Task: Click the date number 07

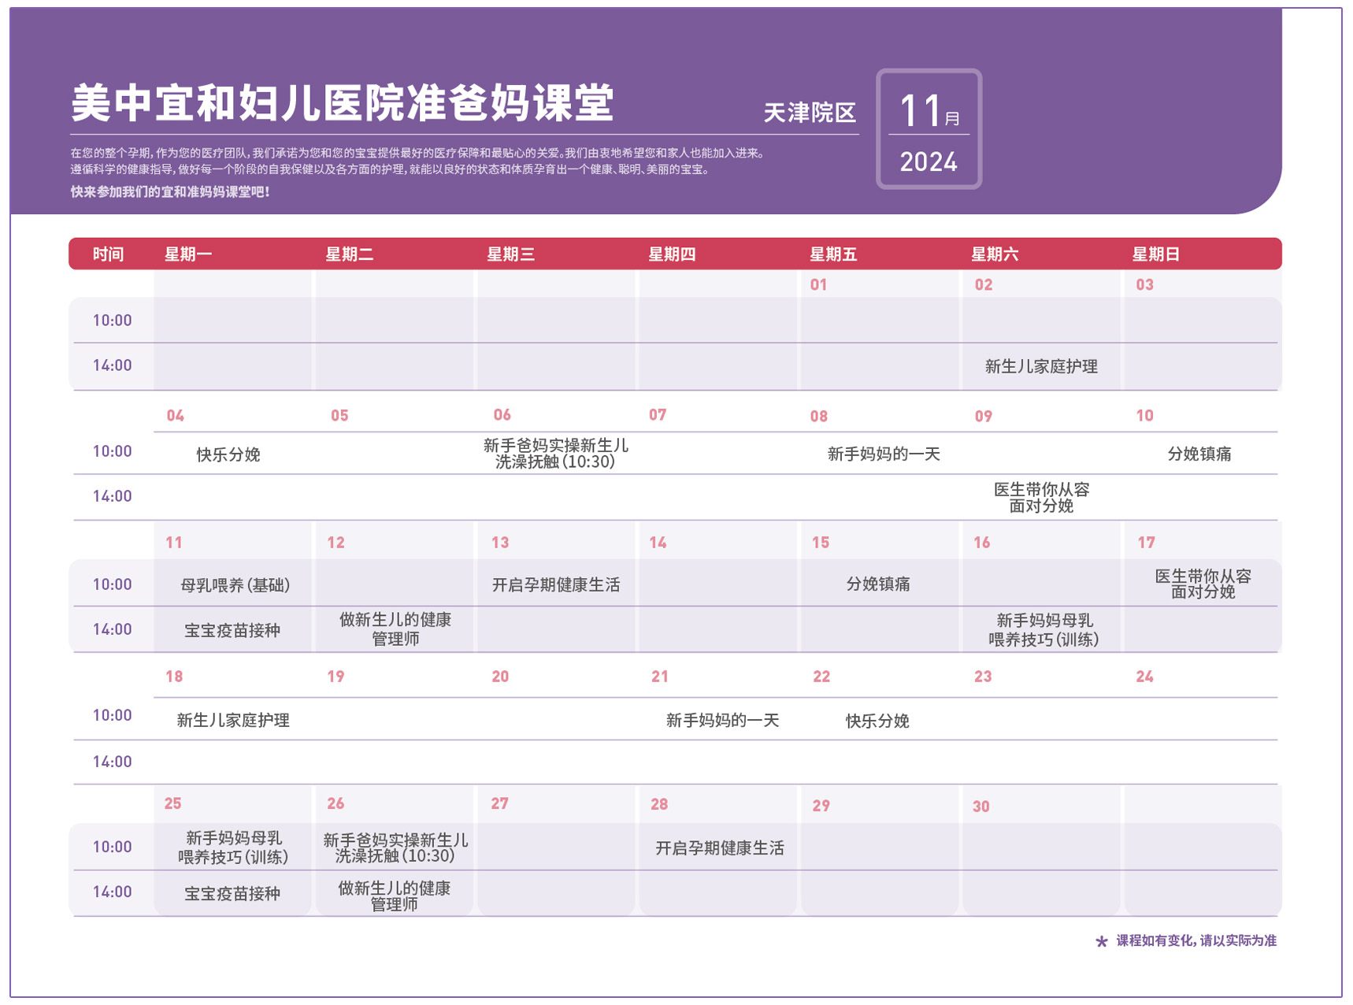Action: tap(658, 414)
